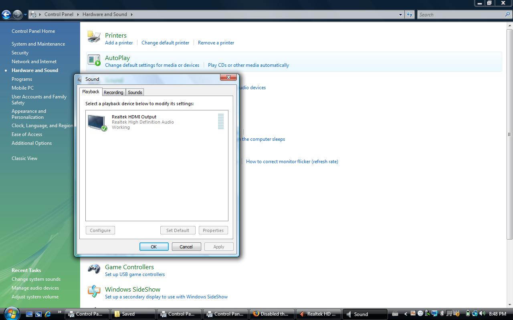Go to Network and Internet category
Image resolution: width=513 pixels, height=320 pixels.
pos(34,62)
